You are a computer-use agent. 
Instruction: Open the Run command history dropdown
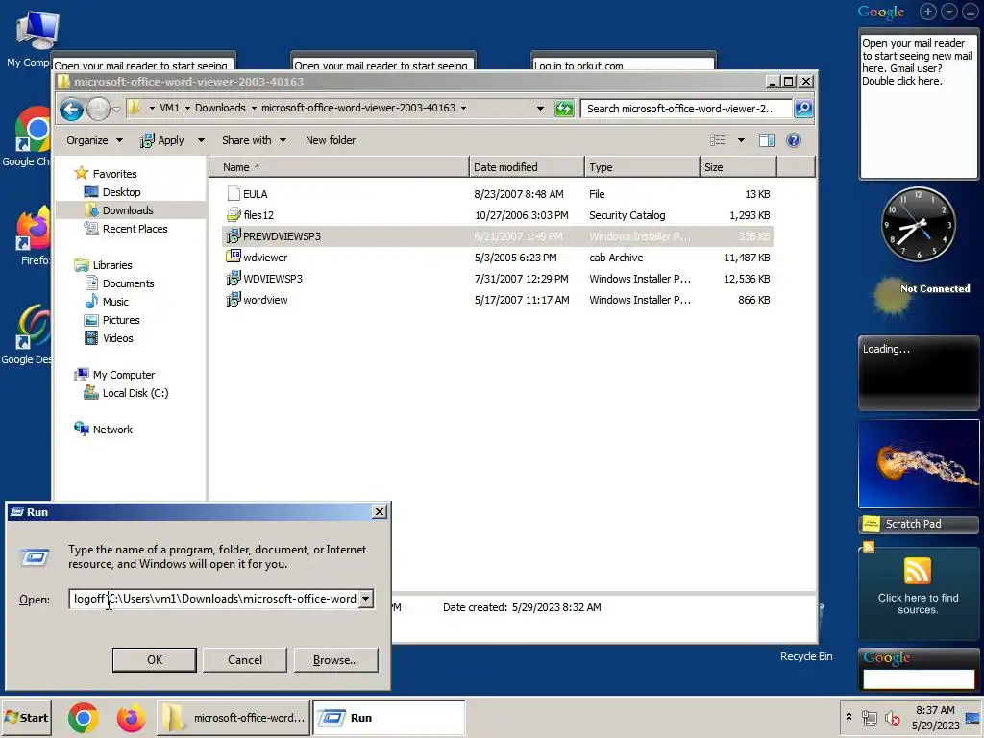pos(365,599)
